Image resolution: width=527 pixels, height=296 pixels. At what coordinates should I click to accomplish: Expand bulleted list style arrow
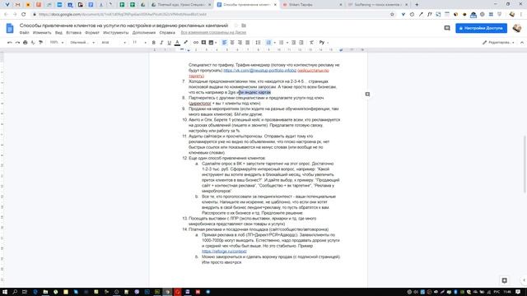coord(287,43)
